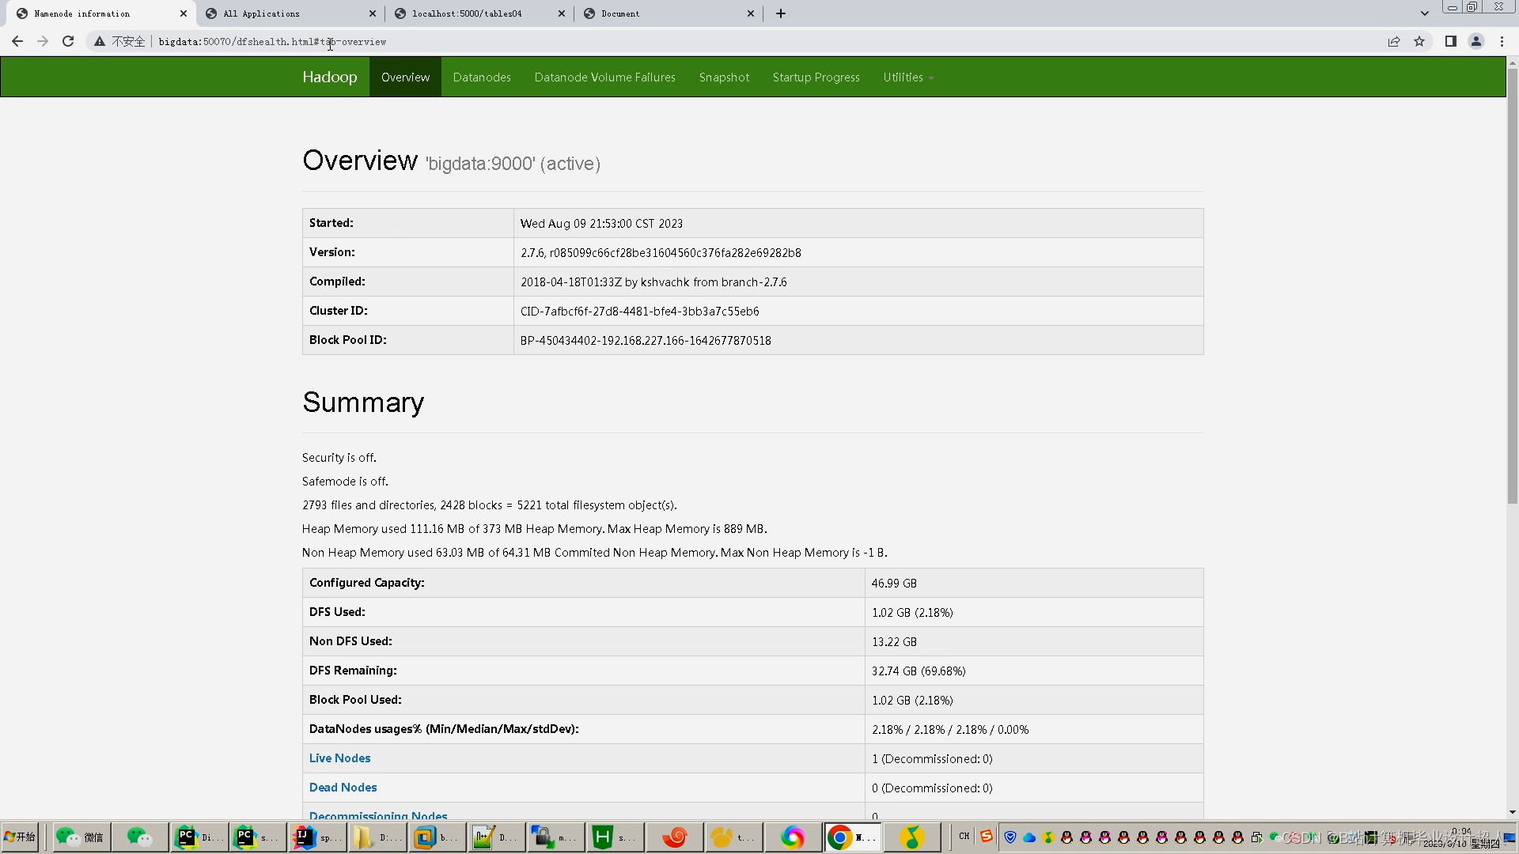Open the Chrome three-dot menu
The height and width of the screenshot is (854, 1519).
click(1502, 41)
